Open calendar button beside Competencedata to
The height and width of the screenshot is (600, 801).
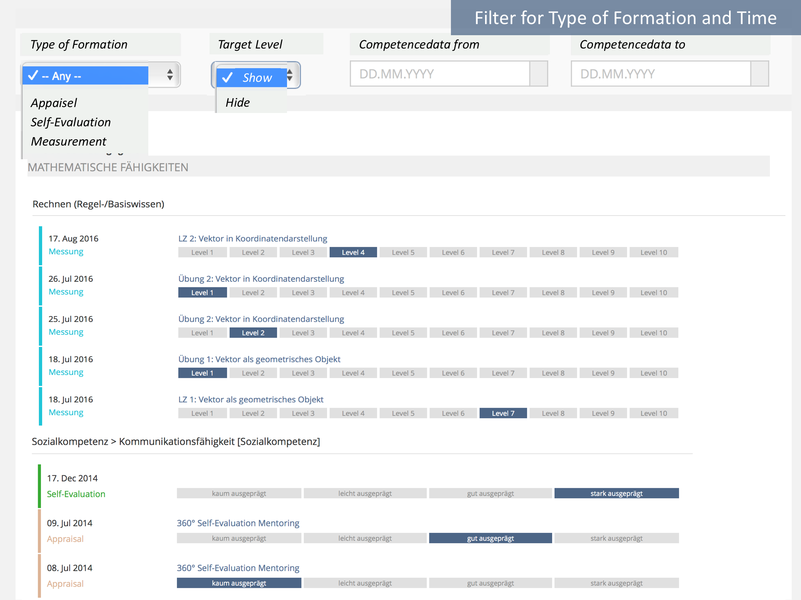pyautogui.click(x=760, y=74)
